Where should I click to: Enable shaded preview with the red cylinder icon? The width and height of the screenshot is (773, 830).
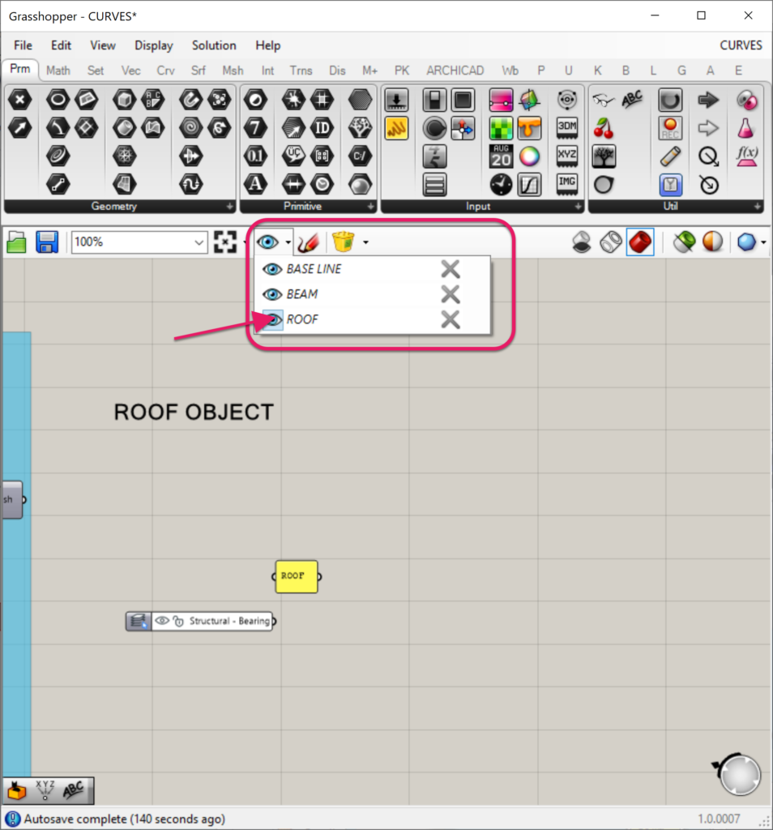click(640, 242)
